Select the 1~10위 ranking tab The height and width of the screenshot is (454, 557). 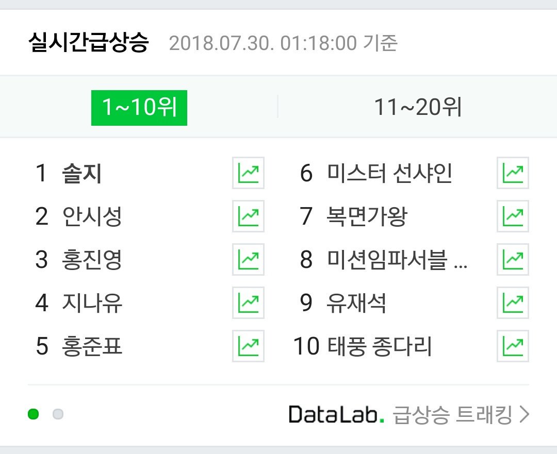(x=139, y=108)
